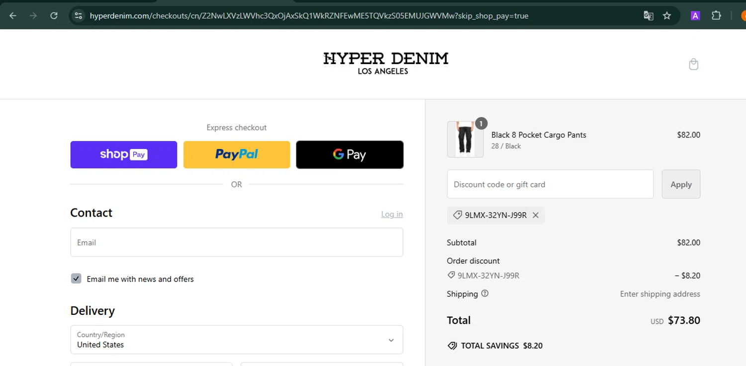The height and width of the screenshot is (366, 746).
Task: Open the browser extensions puzzle icon
Action: pos(716,16)
